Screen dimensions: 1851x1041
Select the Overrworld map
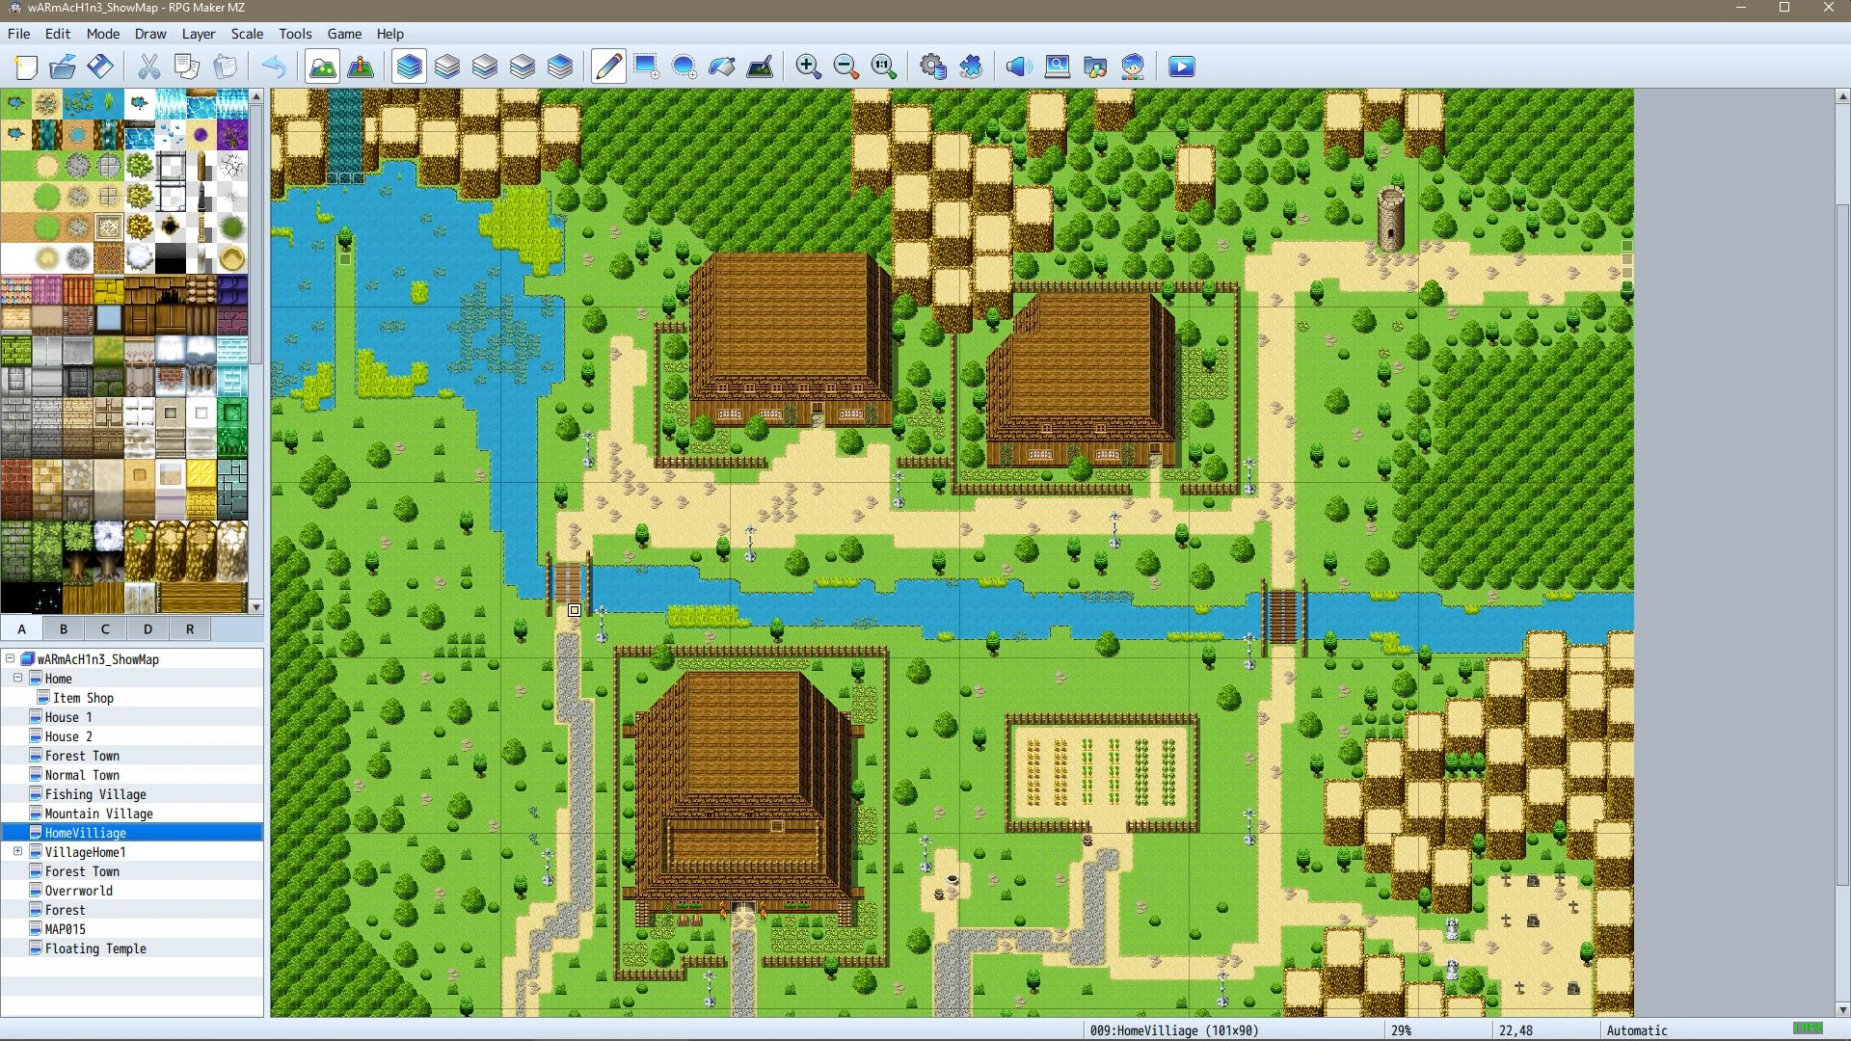point(78,890)
